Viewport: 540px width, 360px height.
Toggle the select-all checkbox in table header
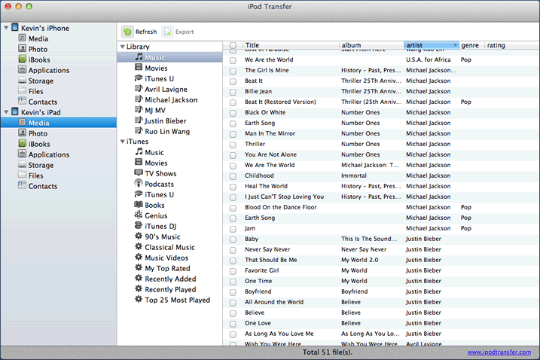233,45
